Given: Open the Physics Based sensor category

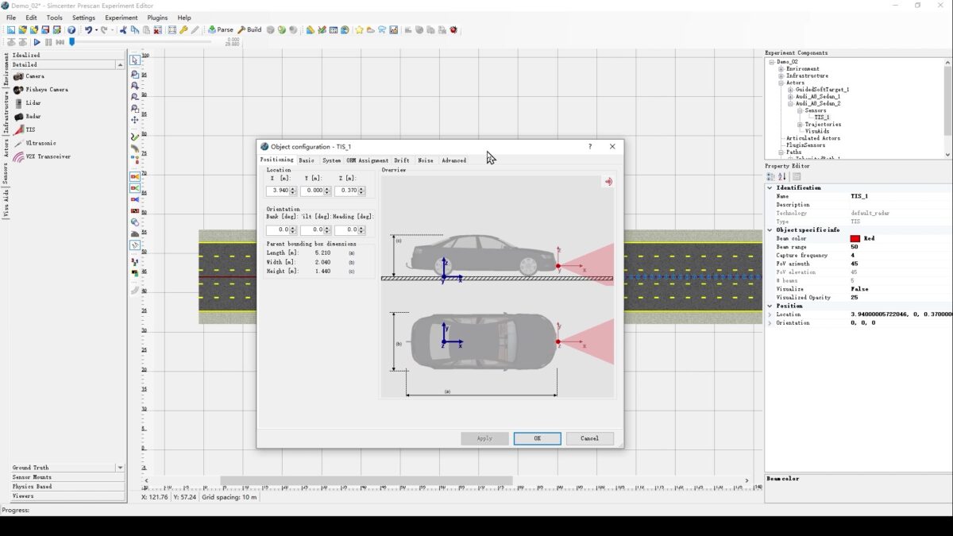Looking at the screenshot, I should 68,487.
